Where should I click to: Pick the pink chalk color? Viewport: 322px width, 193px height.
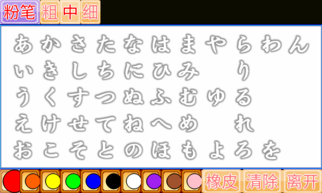coord(194,181)
